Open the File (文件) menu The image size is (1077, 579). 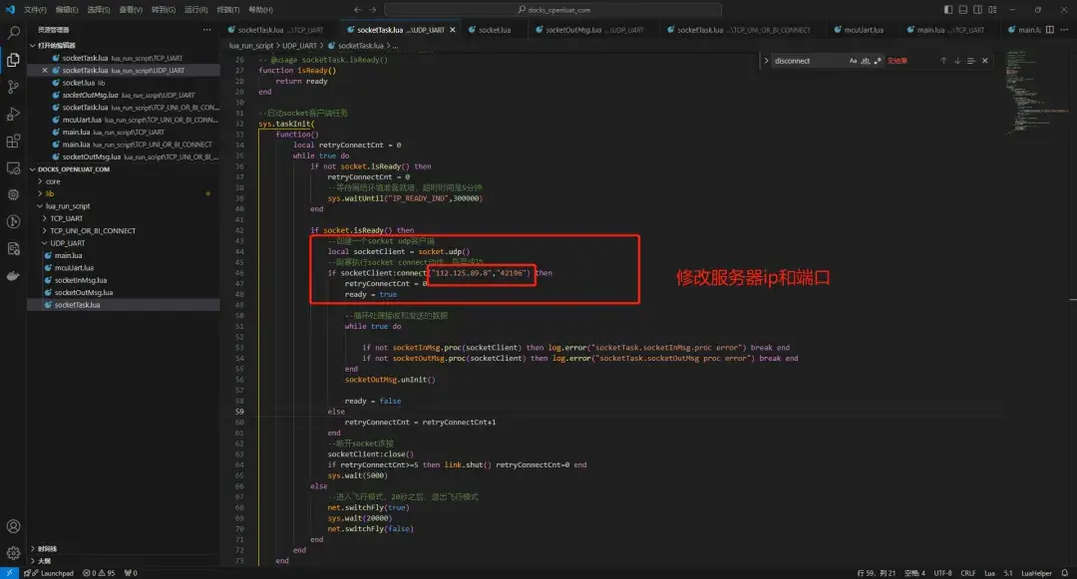pyautogui.click(x=34, y=10)
